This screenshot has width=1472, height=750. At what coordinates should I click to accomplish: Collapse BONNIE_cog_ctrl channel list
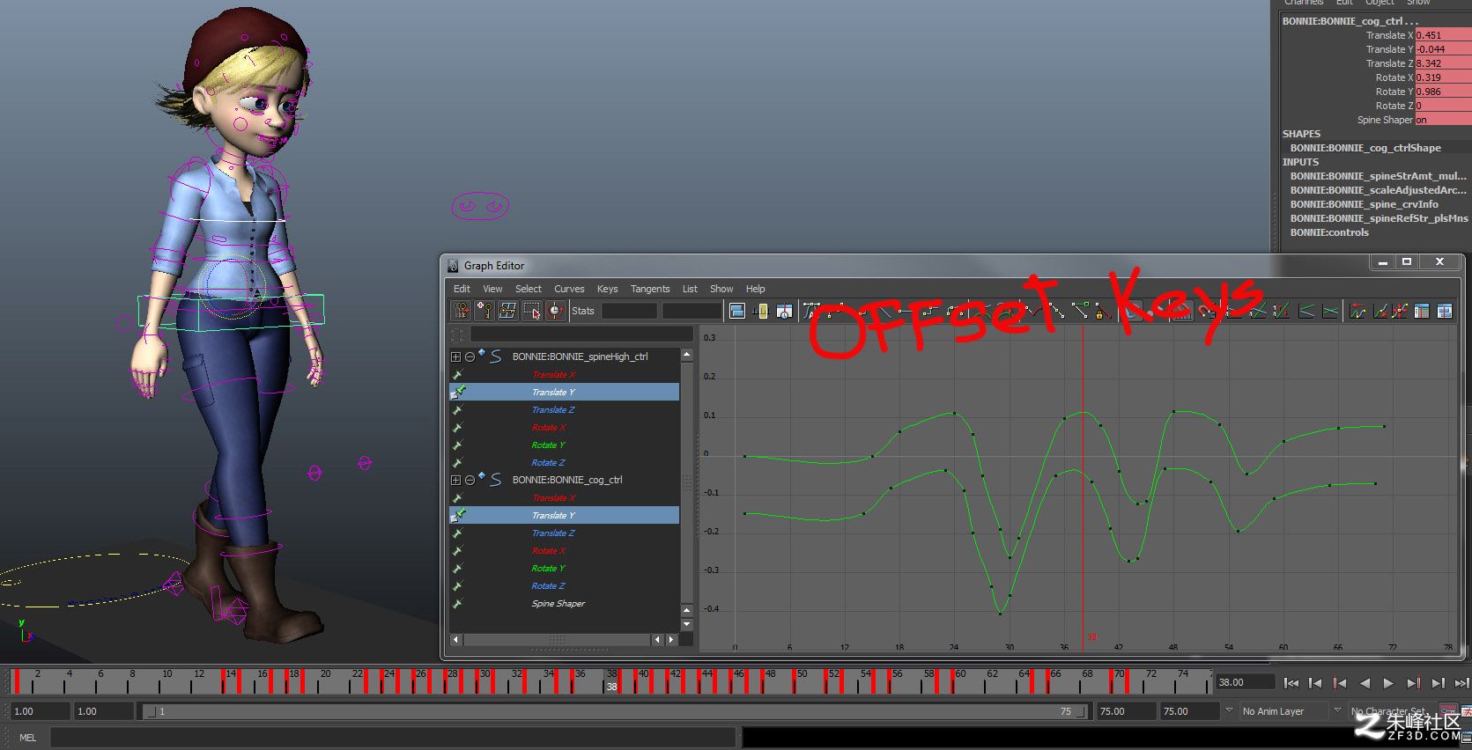tap(470, 480)
